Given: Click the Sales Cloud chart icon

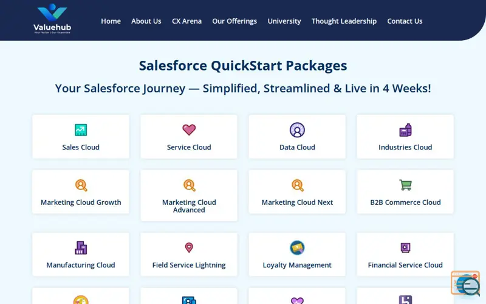Looking at the screenshot, I should tap(81, 130).
